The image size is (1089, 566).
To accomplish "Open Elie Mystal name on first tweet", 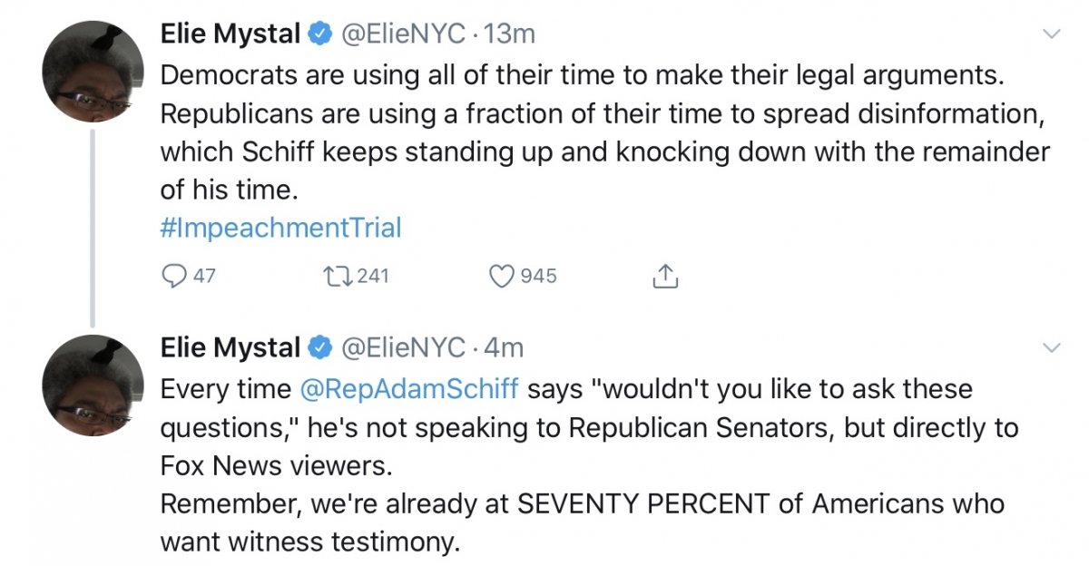I will point(231,34).
